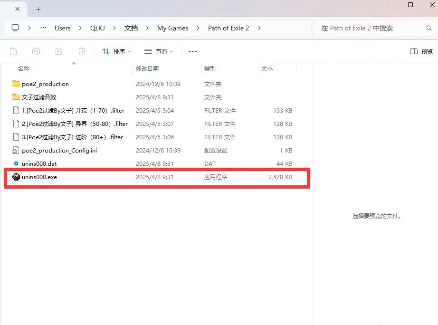
Task: Expand the breadcrumb ellipsis for hidden folders
Action: (x=43, y=28)
